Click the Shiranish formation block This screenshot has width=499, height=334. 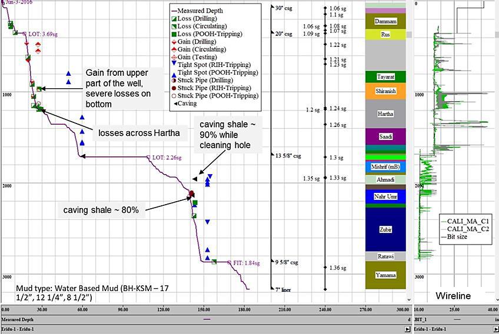tap(385, 91)
